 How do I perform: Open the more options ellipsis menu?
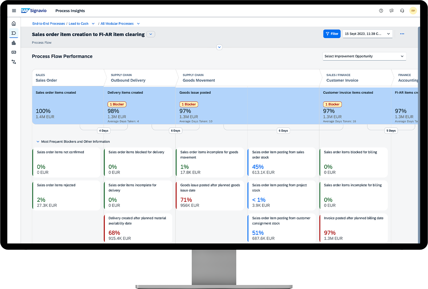(x=402, y=34)
